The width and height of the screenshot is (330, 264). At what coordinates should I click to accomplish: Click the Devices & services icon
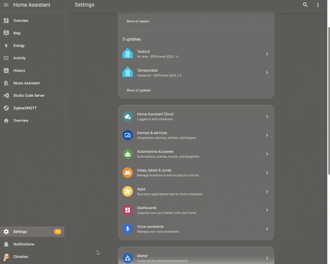[x=128, y=135]
